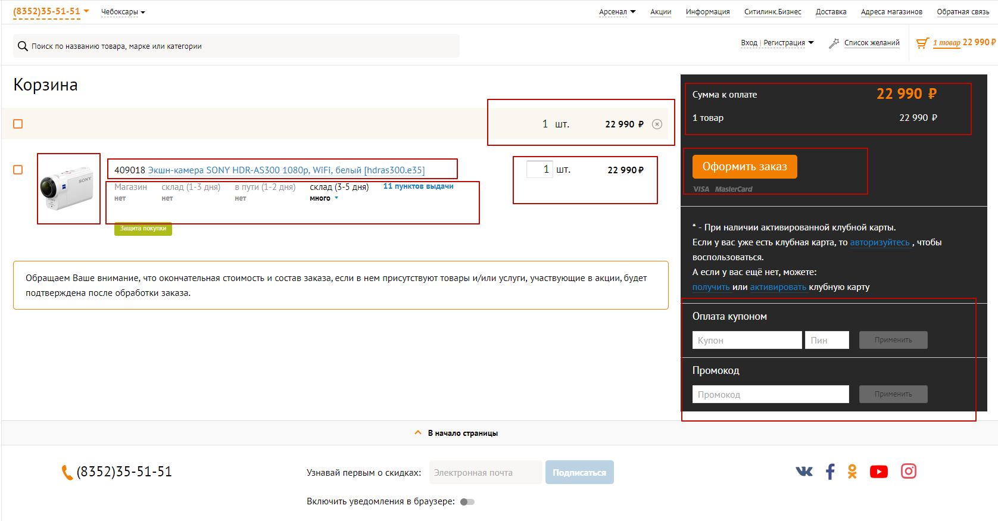Open the Список желаний link

click(x=872, y=43)
